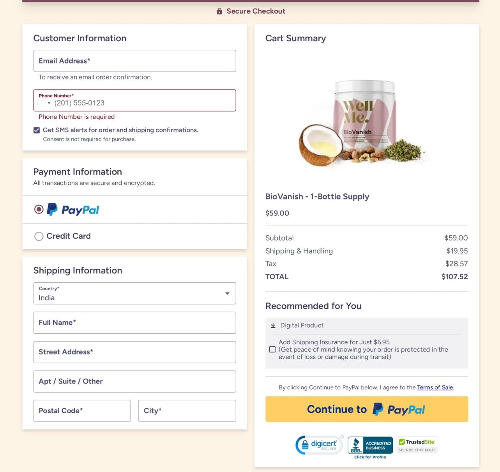Open the BBB Accredited Business badge
This screenshot has width=500, height=472.
370,447
